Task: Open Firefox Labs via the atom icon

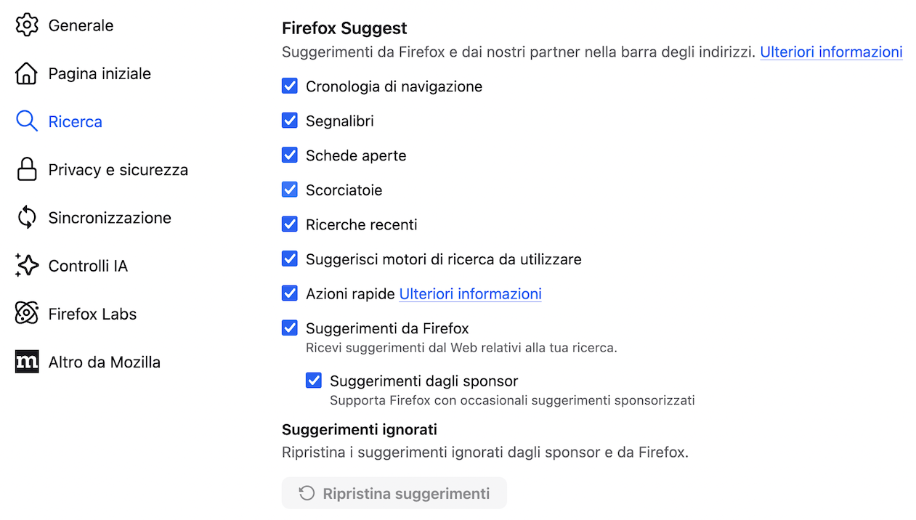Action: 26,313
